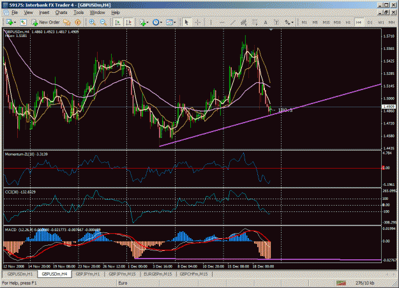Open the Insert menu
This screenshot has height=288, width=399.
coord(44,13)
